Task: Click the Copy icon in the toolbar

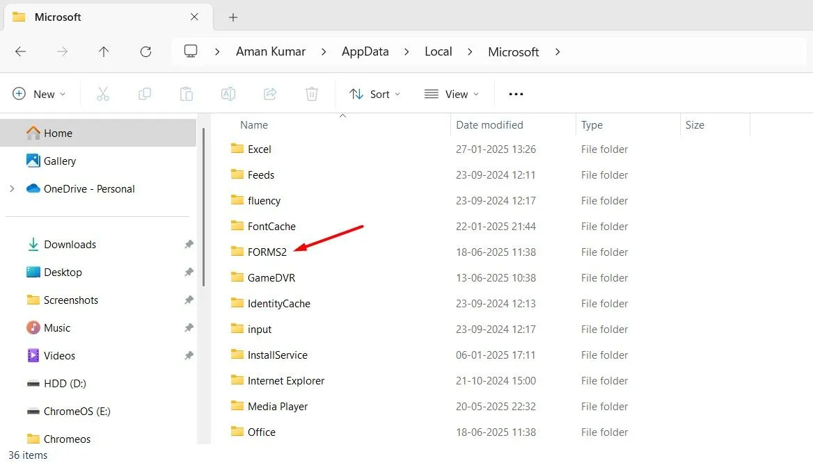Action: (145, 94)
